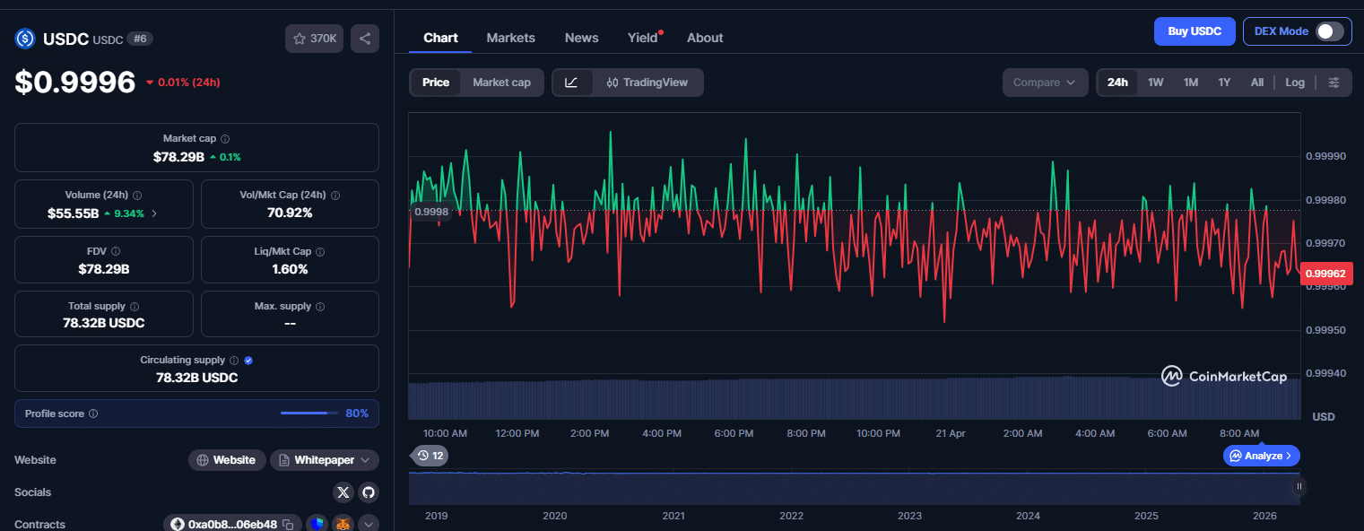This screenshot has height=531, width=1364.
Task: Click the share icon next to watchlist
Action: (365, 39)
